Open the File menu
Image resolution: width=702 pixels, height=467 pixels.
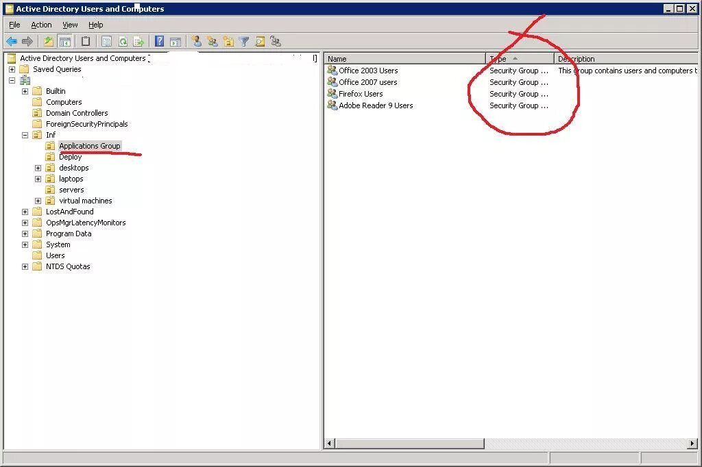tap(14, 25)
